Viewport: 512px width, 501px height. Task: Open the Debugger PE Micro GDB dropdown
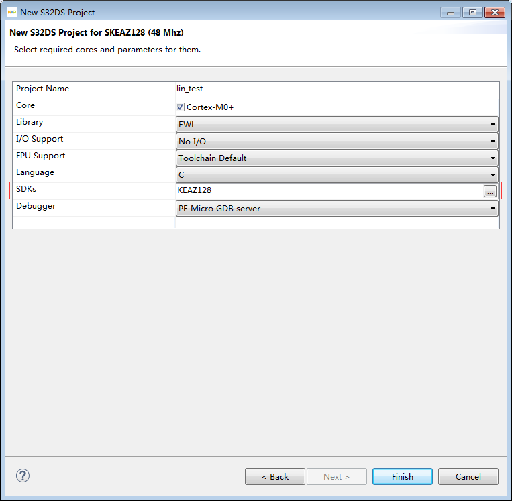tap(337, 208)
